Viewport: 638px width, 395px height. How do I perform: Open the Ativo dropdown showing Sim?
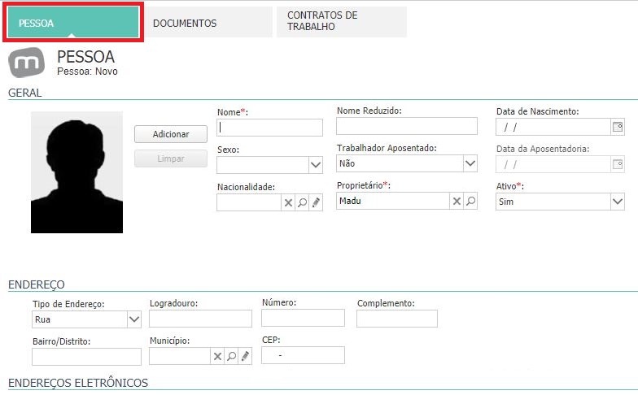tap(618, 202)
